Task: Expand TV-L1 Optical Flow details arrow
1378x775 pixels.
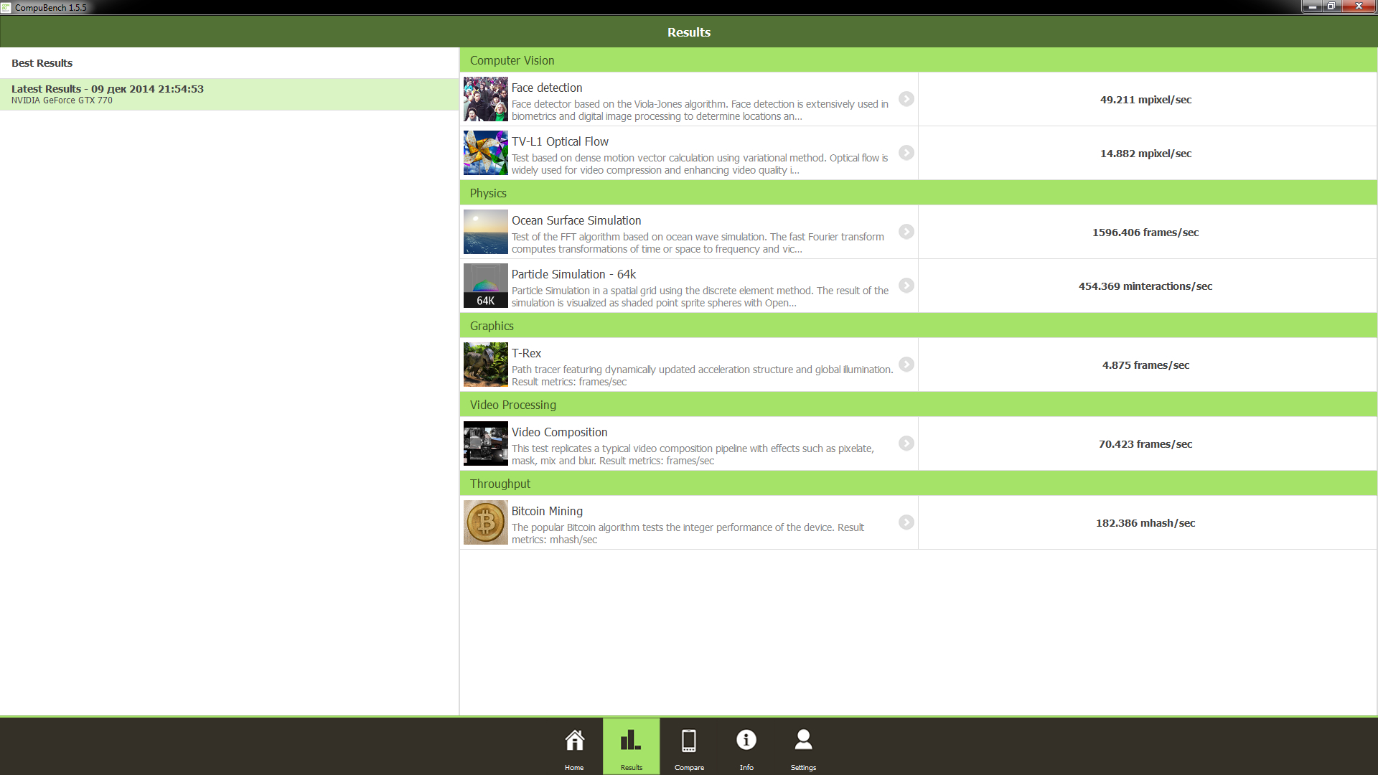Action: click(906, 153)
